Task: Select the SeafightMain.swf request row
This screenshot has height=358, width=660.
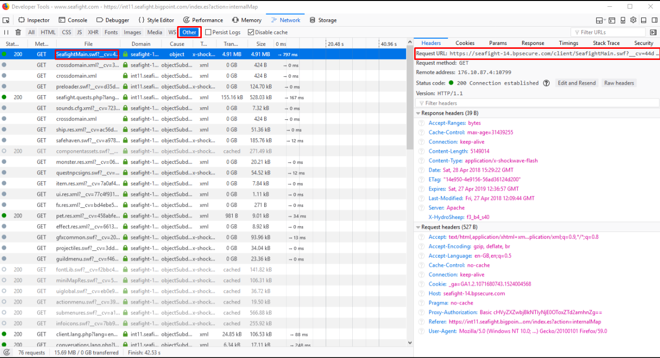Action: tap(203, 54)
